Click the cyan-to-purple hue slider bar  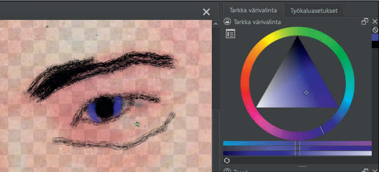pos(297,143)
